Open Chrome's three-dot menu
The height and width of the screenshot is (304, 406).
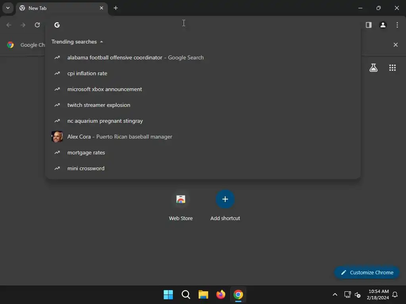(x=397, y=25)
